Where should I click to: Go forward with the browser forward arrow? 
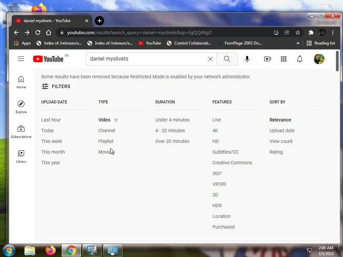click(27, 32)
